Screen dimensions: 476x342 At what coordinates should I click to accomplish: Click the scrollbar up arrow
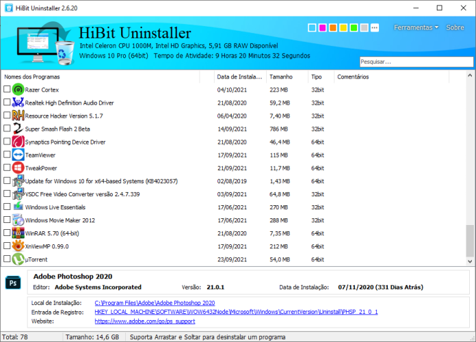pyautogui.click(x=470, y=75)
